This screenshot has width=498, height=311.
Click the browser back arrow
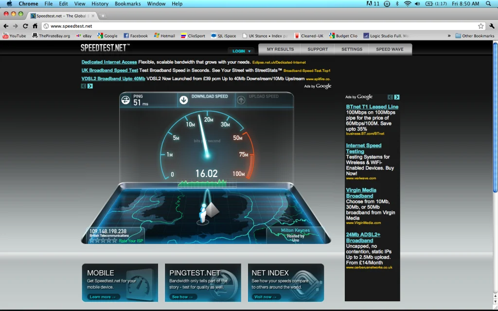[6, 26]
